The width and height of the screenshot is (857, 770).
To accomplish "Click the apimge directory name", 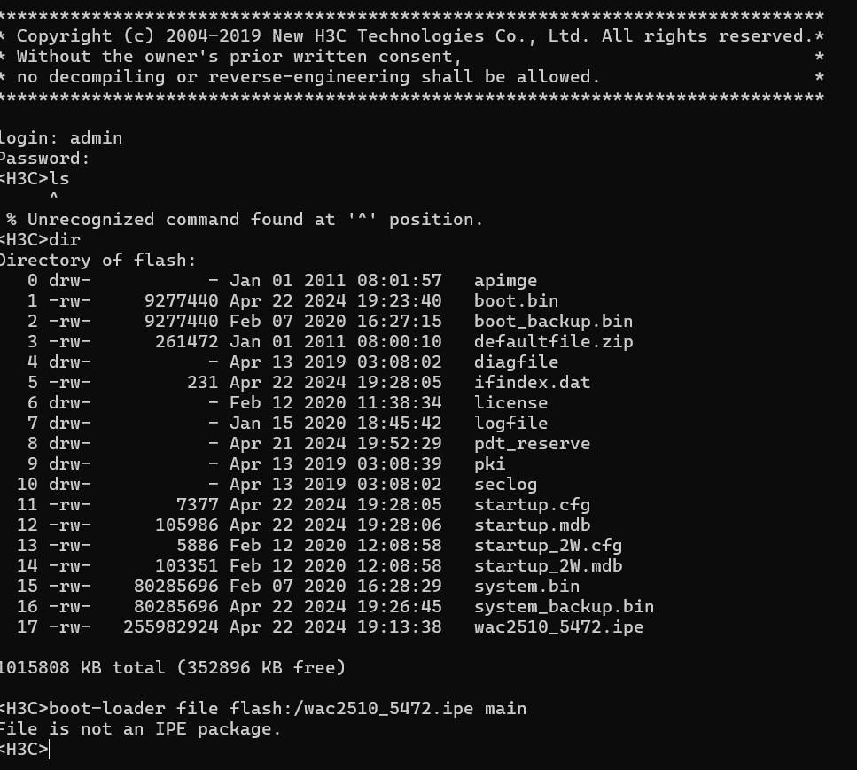I will point(505,280).
